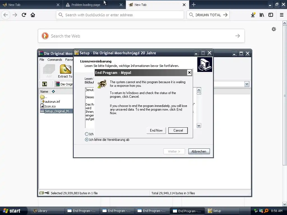Click the ORHUHN TOTAL search field
The image size is (287, 215).
point(208,15)
